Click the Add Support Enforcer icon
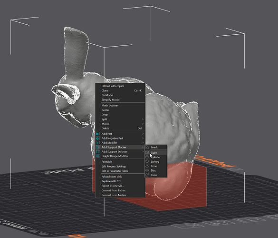The height and width of the screenshot is (238, 278). [x=98, y=152]
